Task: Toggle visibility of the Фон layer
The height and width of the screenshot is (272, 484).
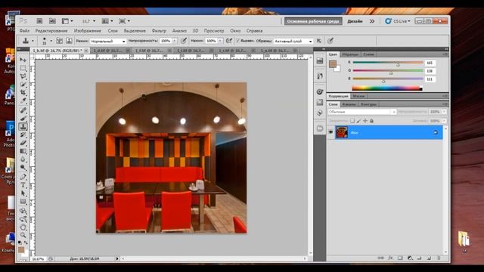Action: point(330,132)
